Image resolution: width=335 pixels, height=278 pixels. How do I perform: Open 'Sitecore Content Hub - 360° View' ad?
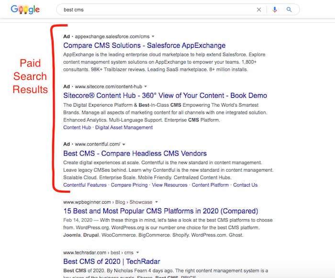(165, 96)
